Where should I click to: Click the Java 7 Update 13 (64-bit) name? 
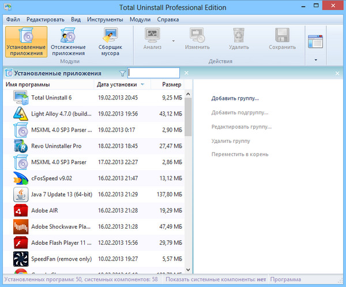pos(62,195)
